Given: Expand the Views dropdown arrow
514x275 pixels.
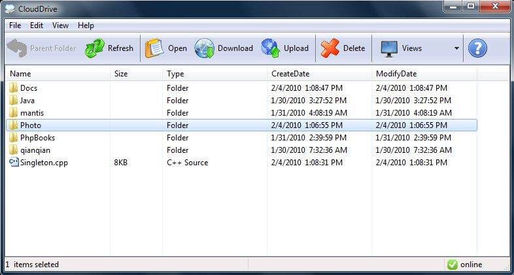Looking at the screenshot, I should coord(456,48).
